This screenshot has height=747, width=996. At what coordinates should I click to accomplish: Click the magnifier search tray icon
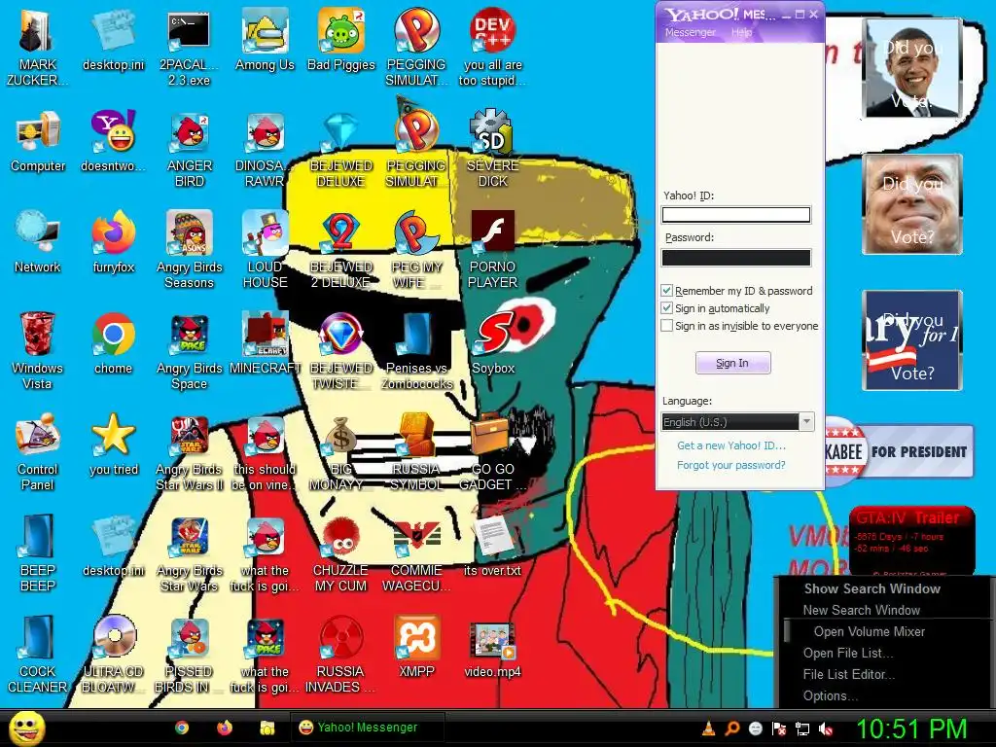731,729
